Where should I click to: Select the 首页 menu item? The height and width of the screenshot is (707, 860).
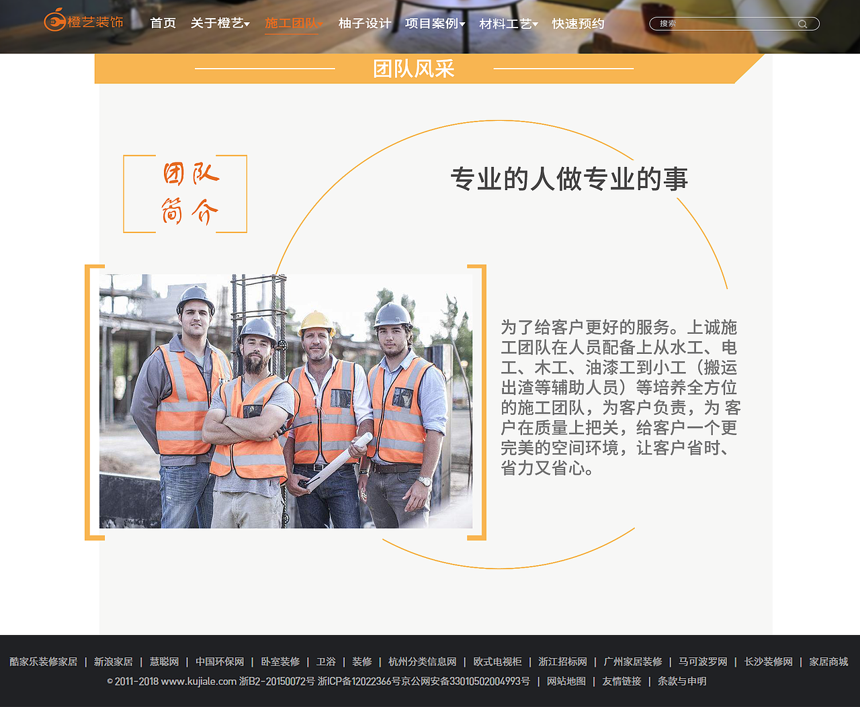162,23
